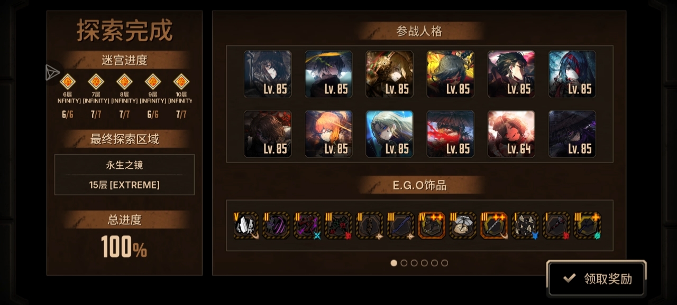
Task: Tap the 9层 floor progress marker
Action: tap(153, 81)
